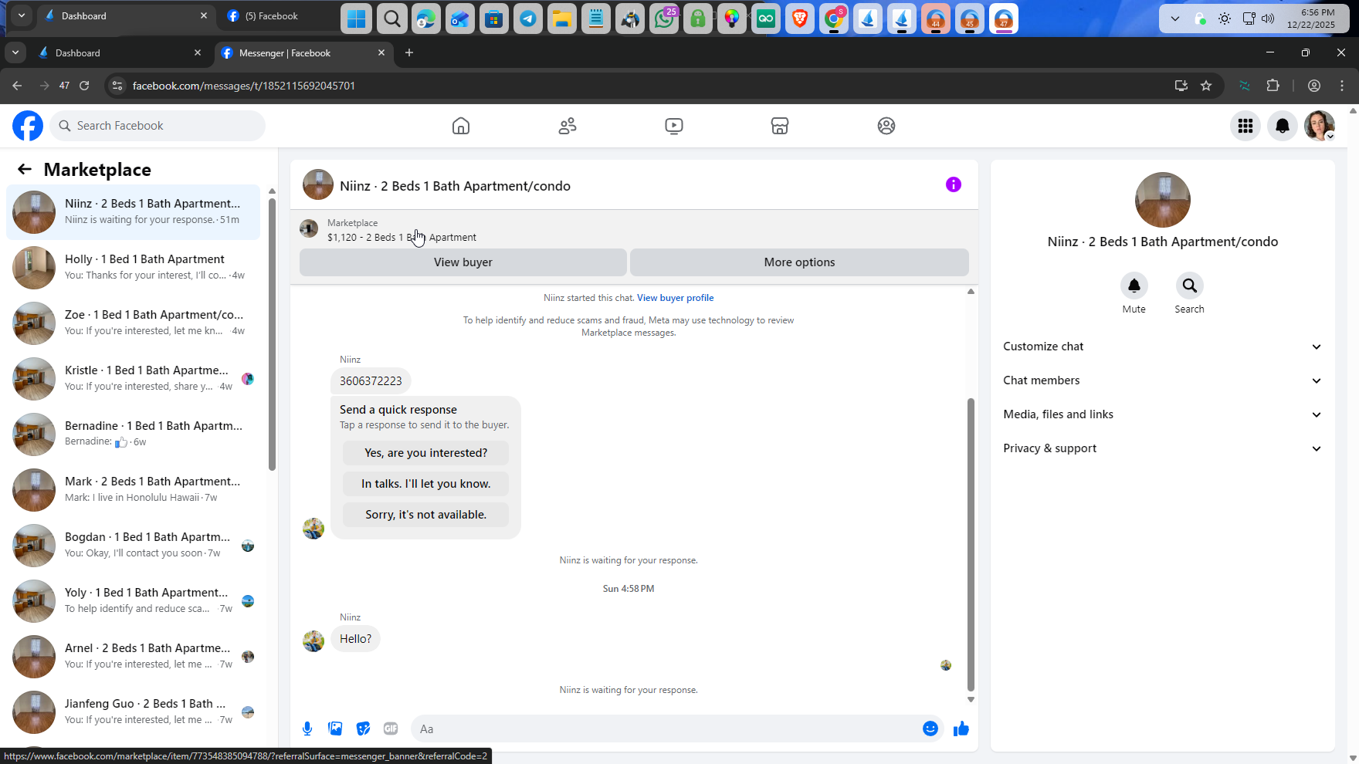Screen dimensions: 1359x764
Task: Bookmark this page with star icon
Action: pos(1206,86)
